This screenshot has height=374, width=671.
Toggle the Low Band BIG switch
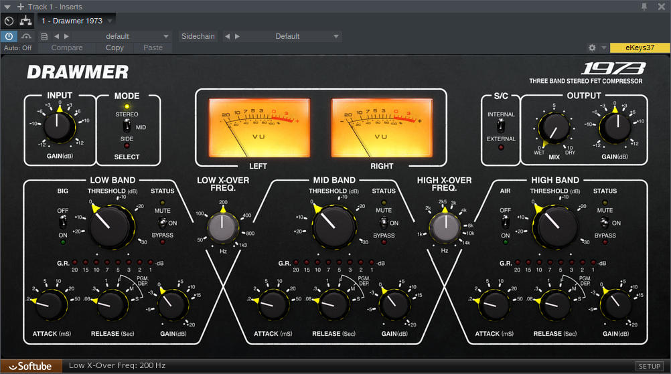63,222
